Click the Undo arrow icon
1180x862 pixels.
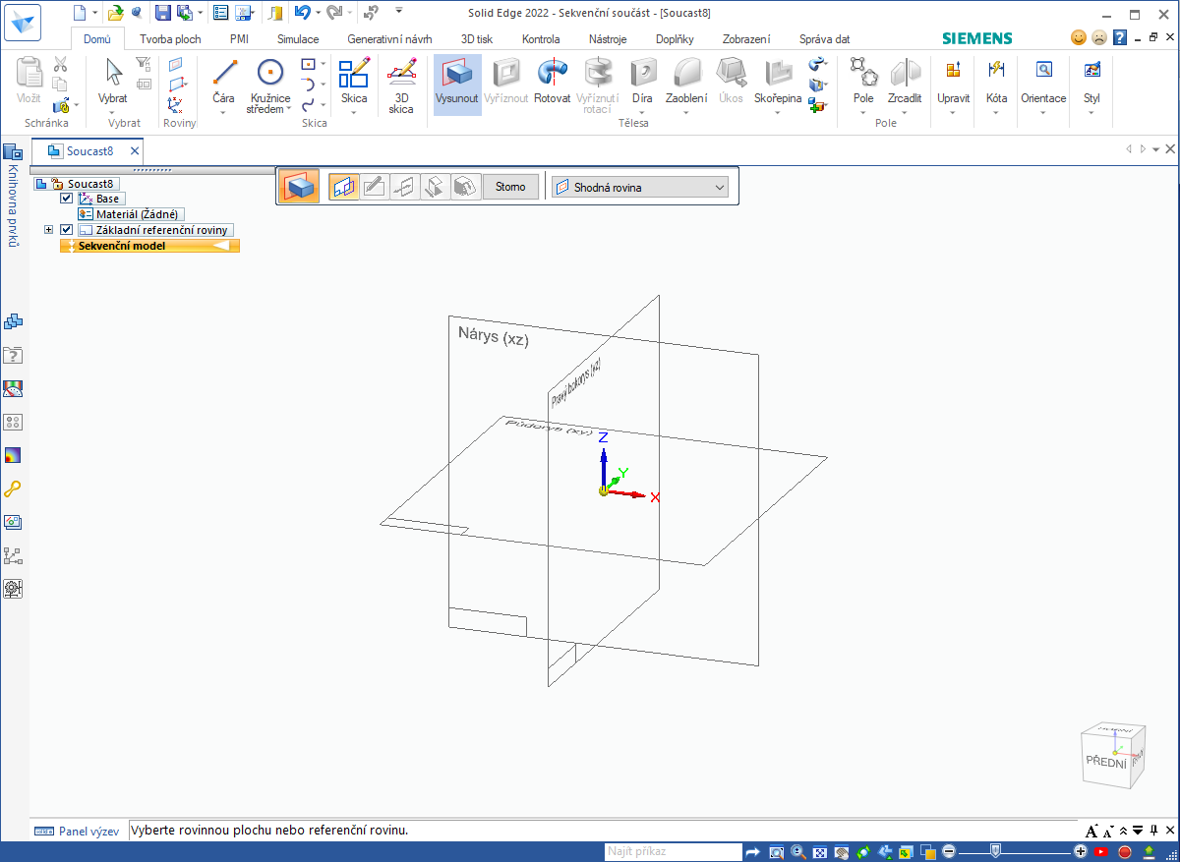coord(303,13)
